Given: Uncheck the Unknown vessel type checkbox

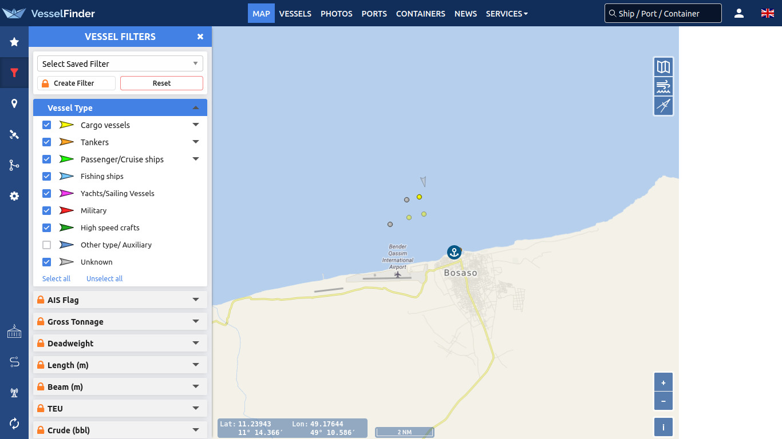Looking at the screenshot, I should 47,262.
